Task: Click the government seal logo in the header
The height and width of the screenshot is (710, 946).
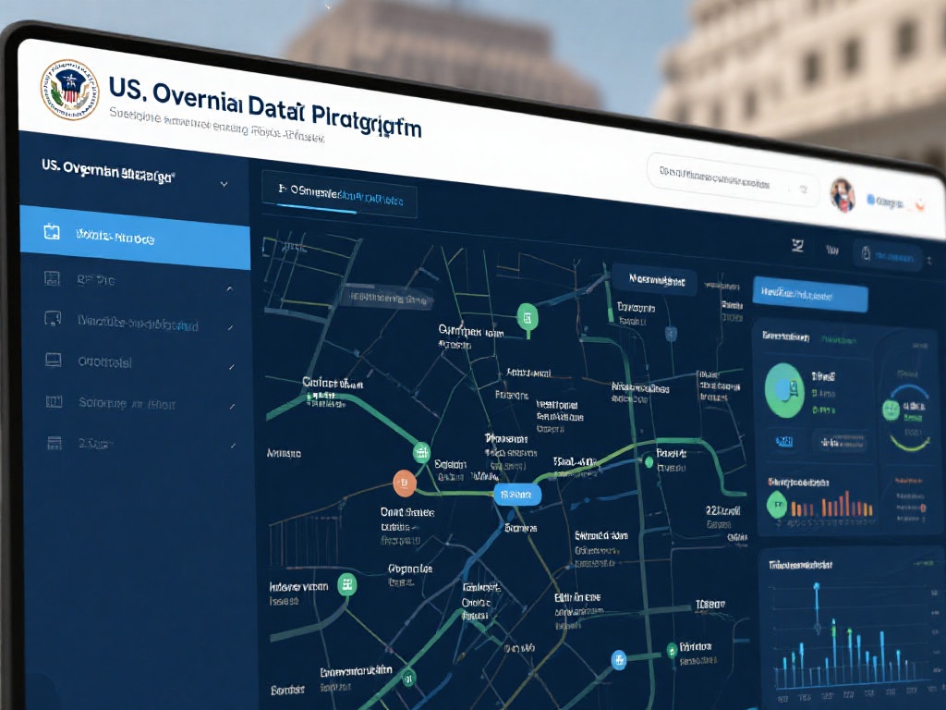Action: (x=69, y=90)
